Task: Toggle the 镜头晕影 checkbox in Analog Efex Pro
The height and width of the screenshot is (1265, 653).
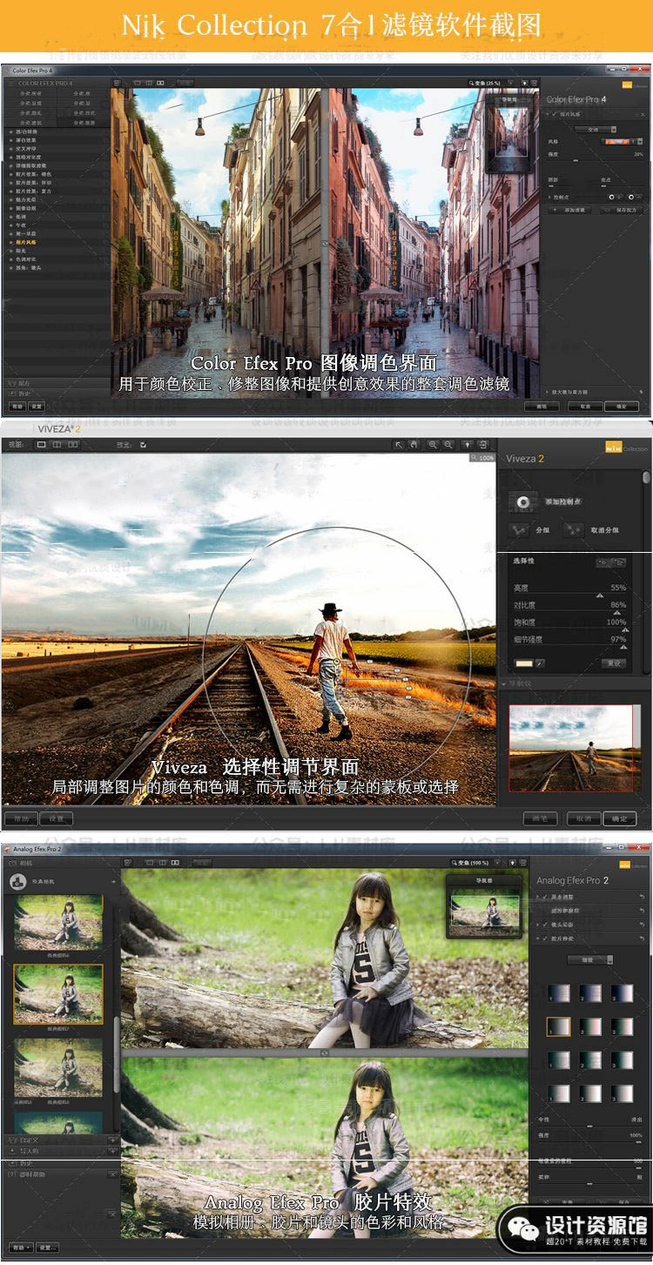Action: (x=545, y=925)
